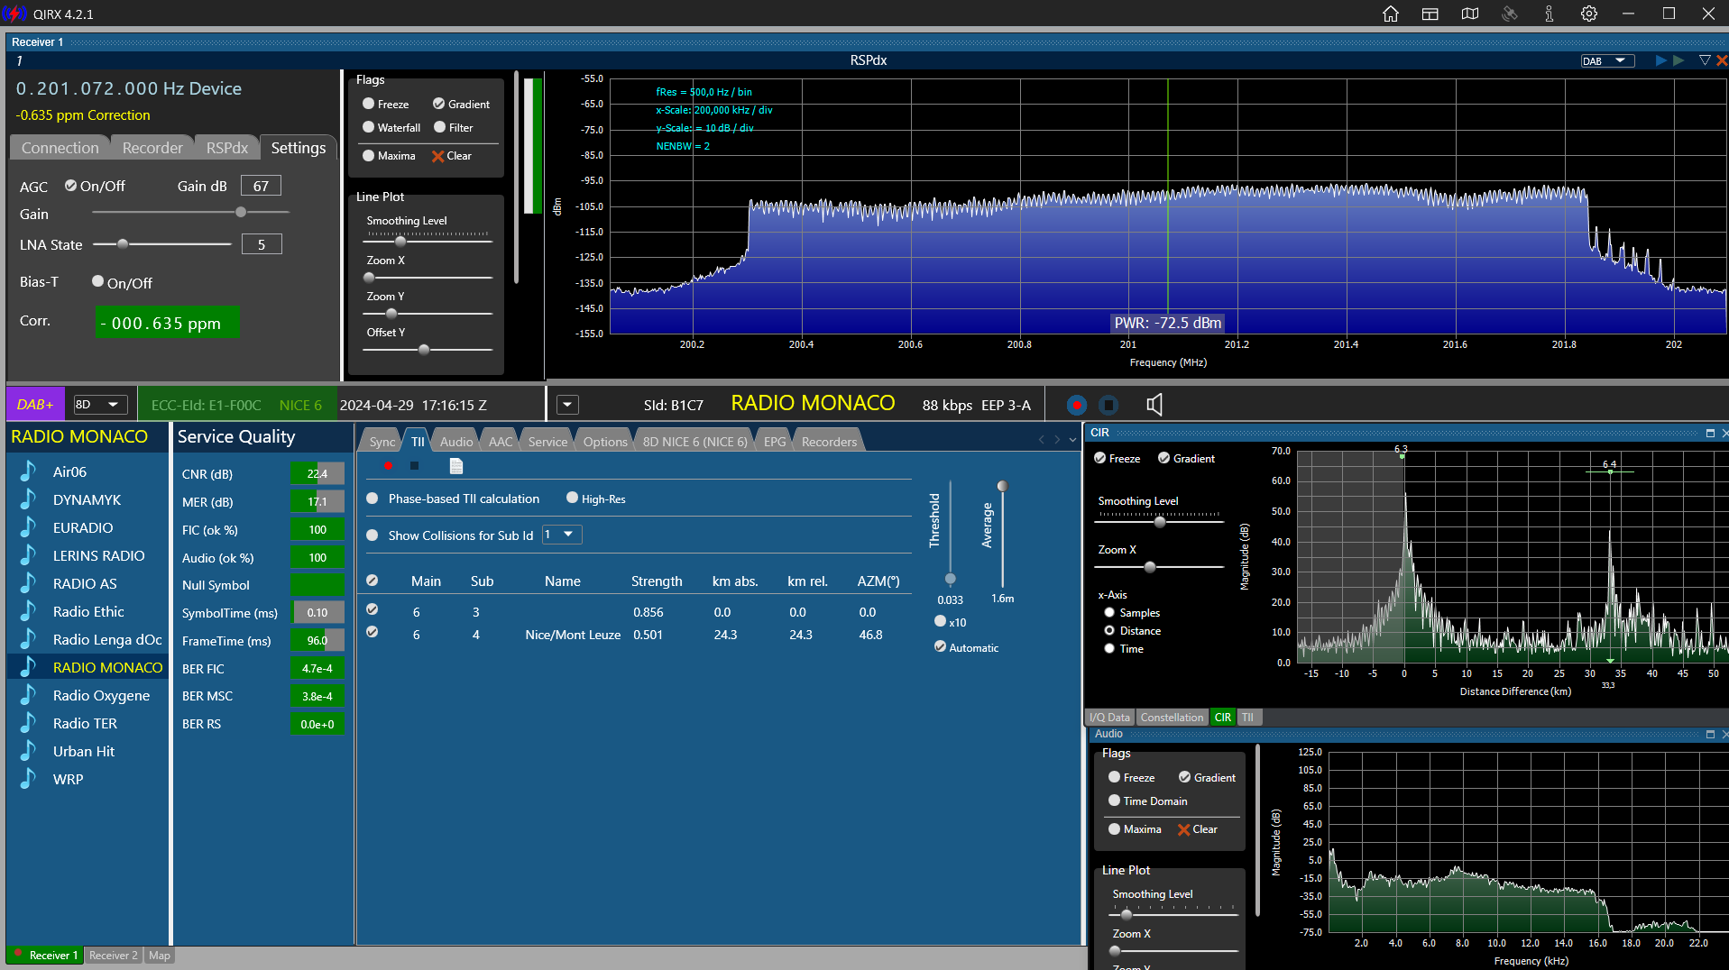Click the green play arrow next to DAB
The width and height of the screenshot is (1729, 970).
1678,60
